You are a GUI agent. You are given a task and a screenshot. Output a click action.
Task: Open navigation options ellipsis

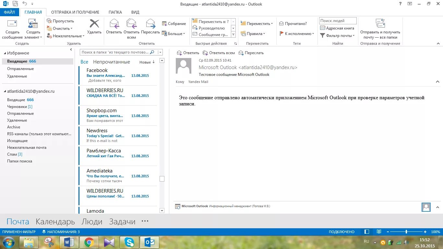coord(145,221)
